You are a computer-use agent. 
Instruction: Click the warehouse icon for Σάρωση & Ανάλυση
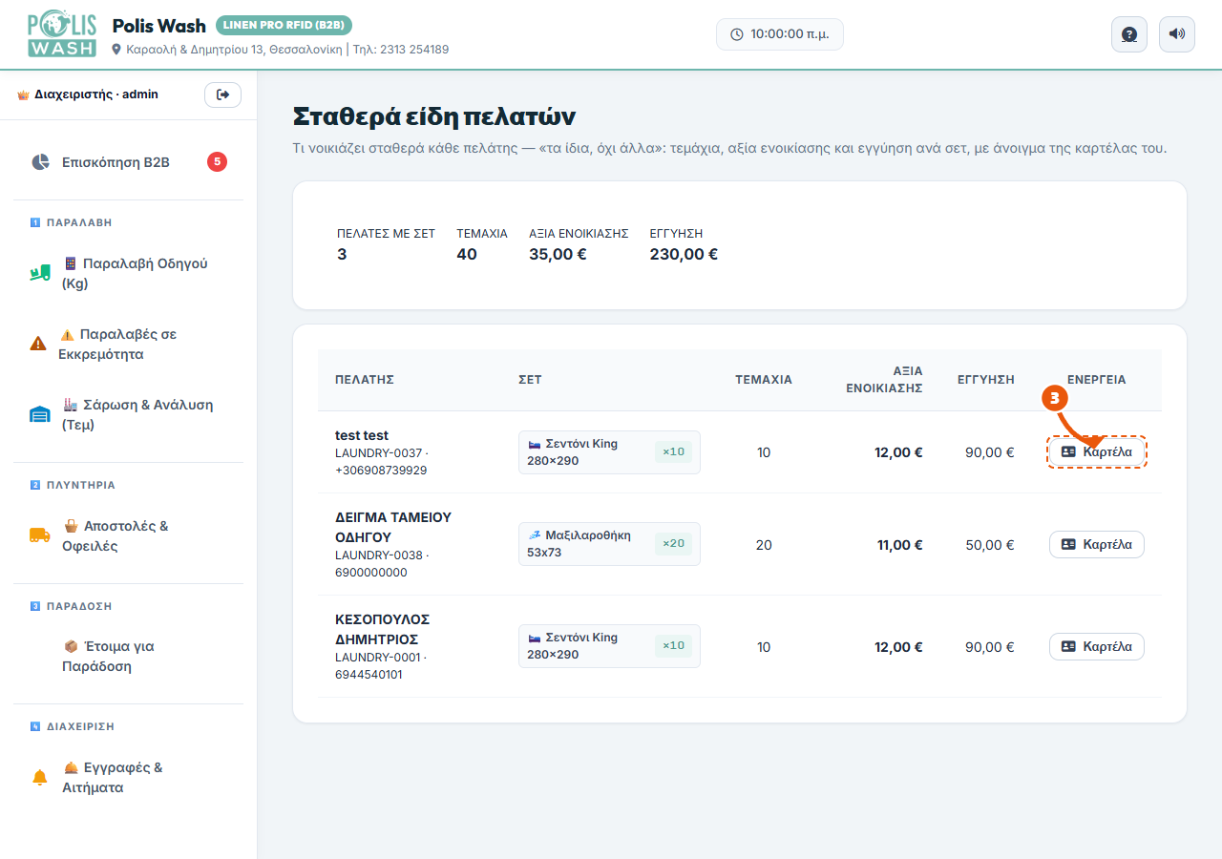(x=39, y=414)
